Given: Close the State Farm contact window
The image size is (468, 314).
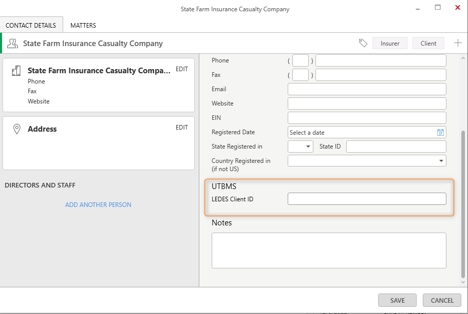Looking at the screenshot, I should (458, 8).
